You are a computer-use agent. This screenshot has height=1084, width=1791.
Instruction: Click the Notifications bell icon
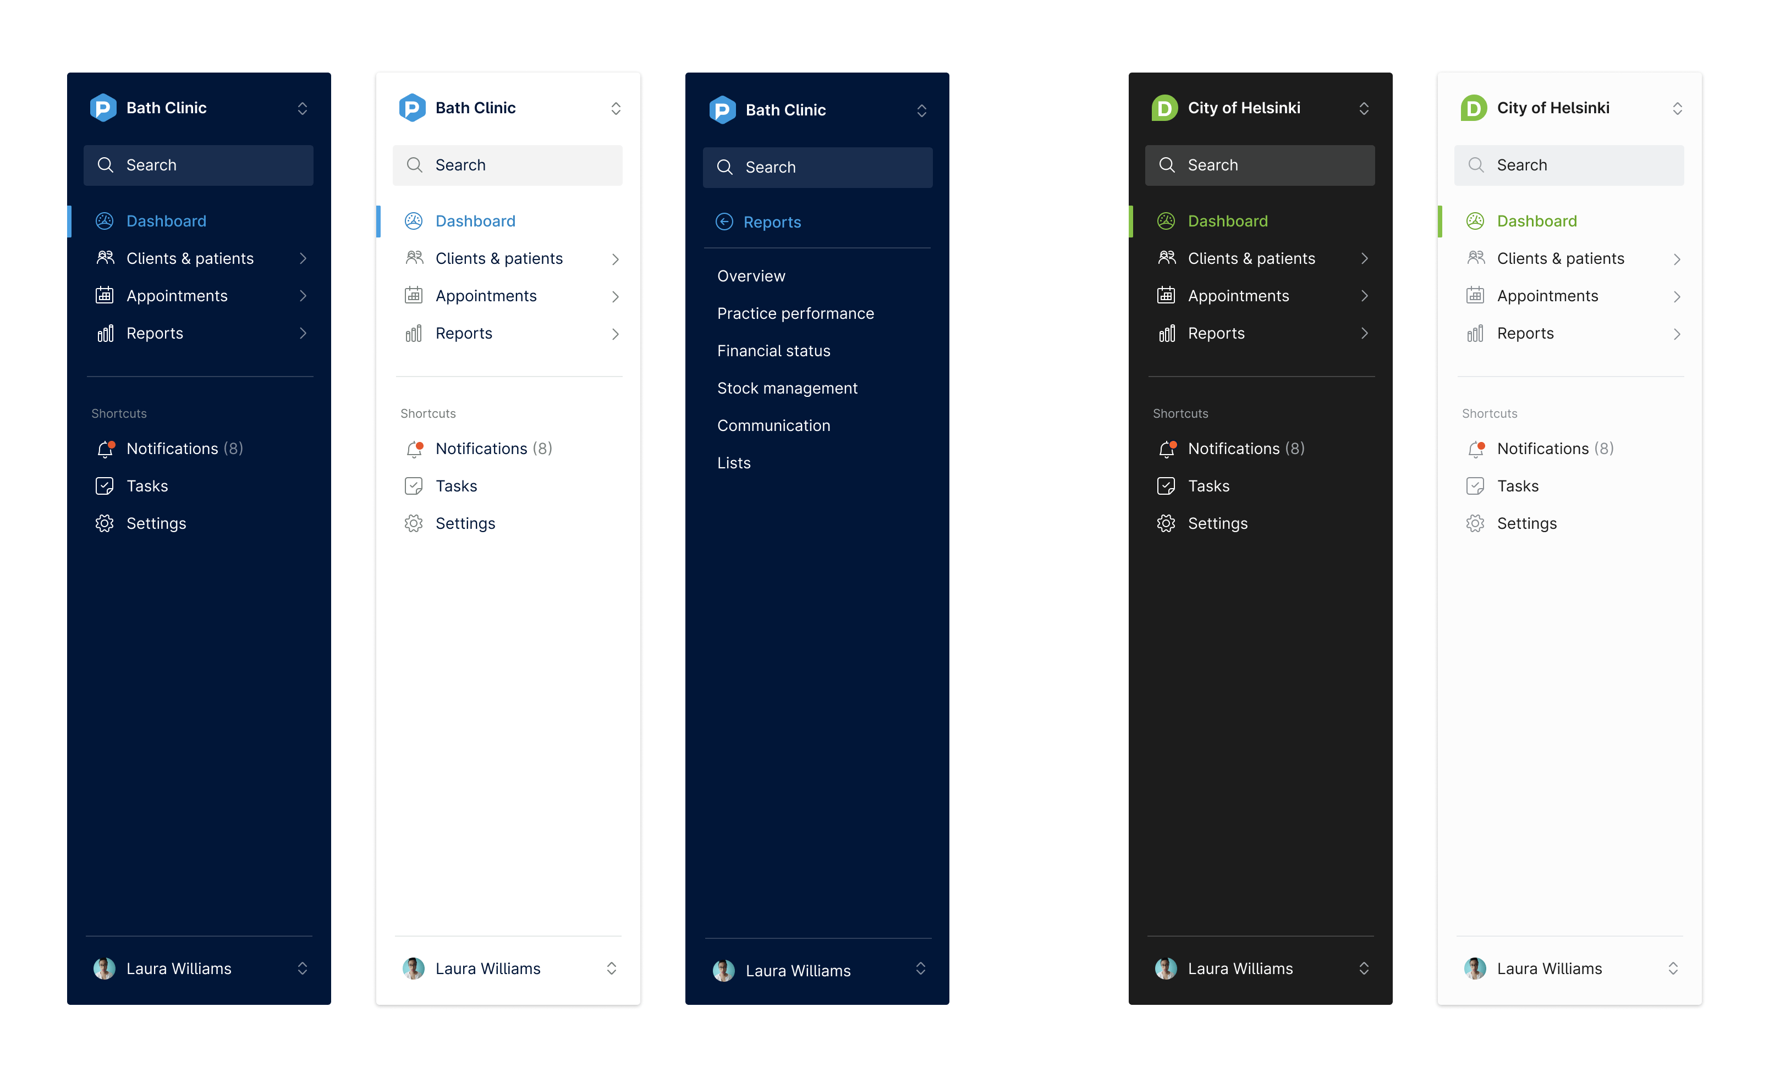point(102,447)
